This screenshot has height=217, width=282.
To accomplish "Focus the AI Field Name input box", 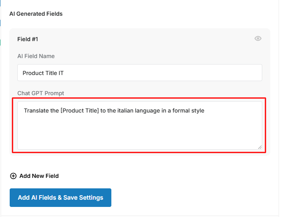I will tap(140, 73).
